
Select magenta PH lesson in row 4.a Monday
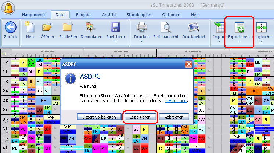click(x=31, y=139)
